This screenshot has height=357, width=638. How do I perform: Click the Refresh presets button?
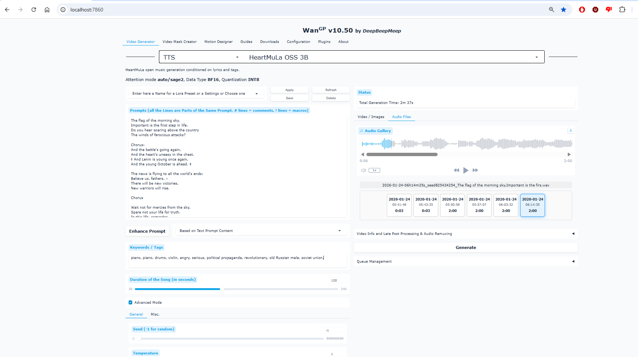pyautogui.click(x=331, y=90)
